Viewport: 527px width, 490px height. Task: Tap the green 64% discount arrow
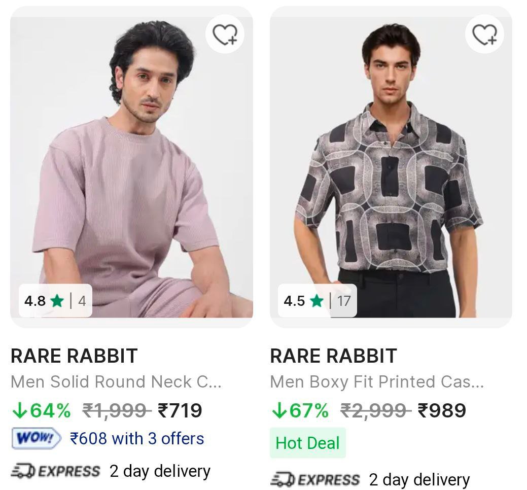click(x=19, y=410)
